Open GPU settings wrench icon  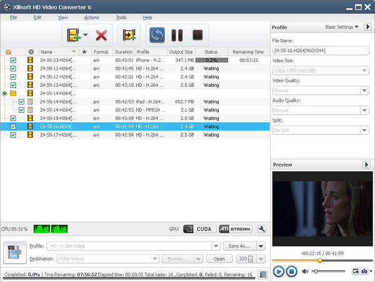click(262, 229)
